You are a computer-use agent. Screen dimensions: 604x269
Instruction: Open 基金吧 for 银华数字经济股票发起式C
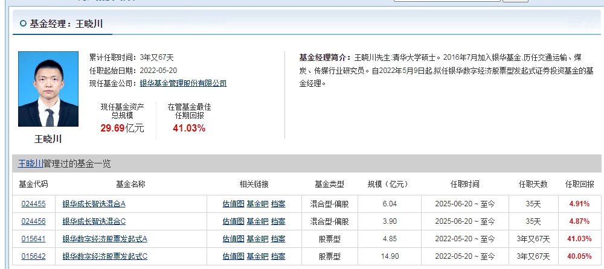257,256
